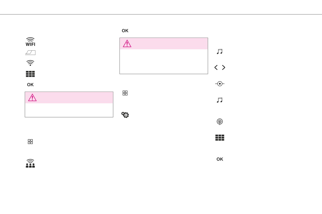Screen dimensions: 322x214
Task: Select the slanted ramp icon under WIFI
Action: [x=30, y=53]
